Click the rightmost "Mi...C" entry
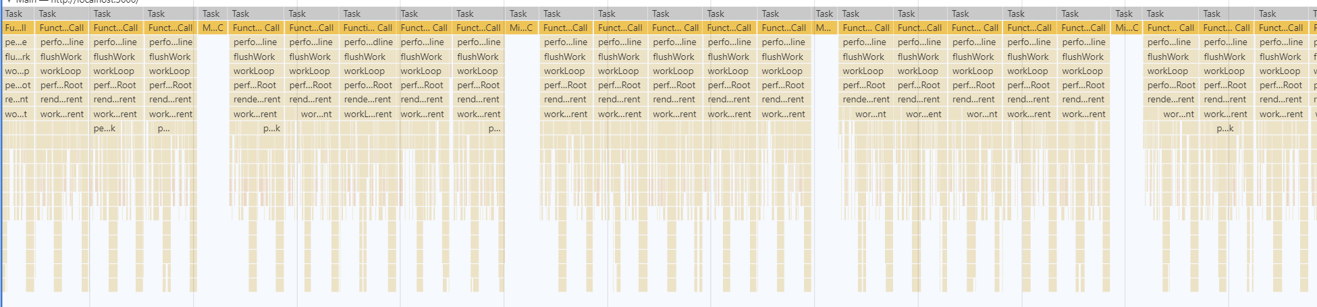The height and width of the screenshot is (307, 1317). [x=1127, y=28]
